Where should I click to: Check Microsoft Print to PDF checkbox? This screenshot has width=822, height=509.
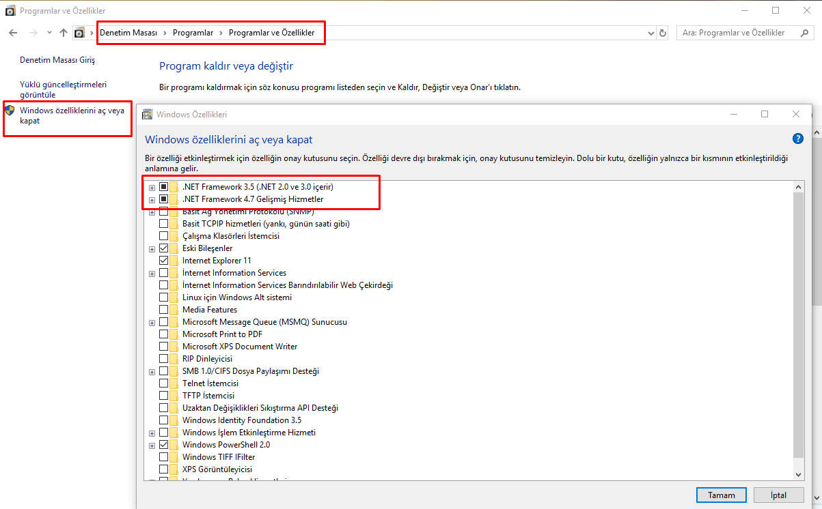(x=163, y=334)
